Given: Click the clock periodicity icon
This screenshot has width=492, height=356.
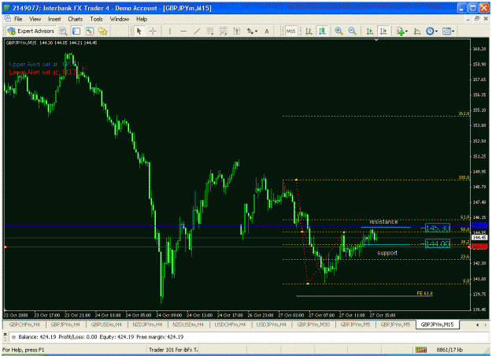Looking at the screenshot, I should tap(430, 31).
